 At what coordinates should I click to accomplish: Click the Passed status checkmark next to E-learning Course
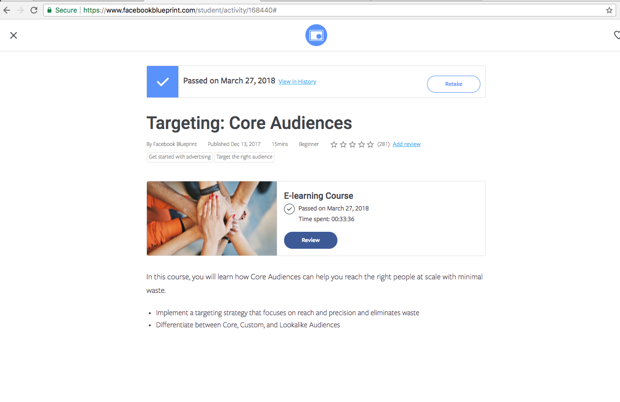pos(289,209)
